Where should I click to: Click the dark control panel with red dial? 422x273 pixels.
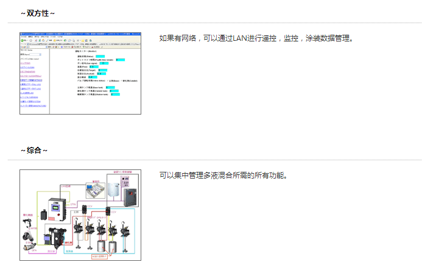(x=130, y=197)
